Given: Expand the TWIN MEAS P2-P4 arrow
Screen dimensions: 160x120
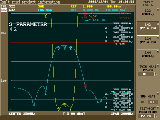Looking at the screenshot, I should pos(156,74).
